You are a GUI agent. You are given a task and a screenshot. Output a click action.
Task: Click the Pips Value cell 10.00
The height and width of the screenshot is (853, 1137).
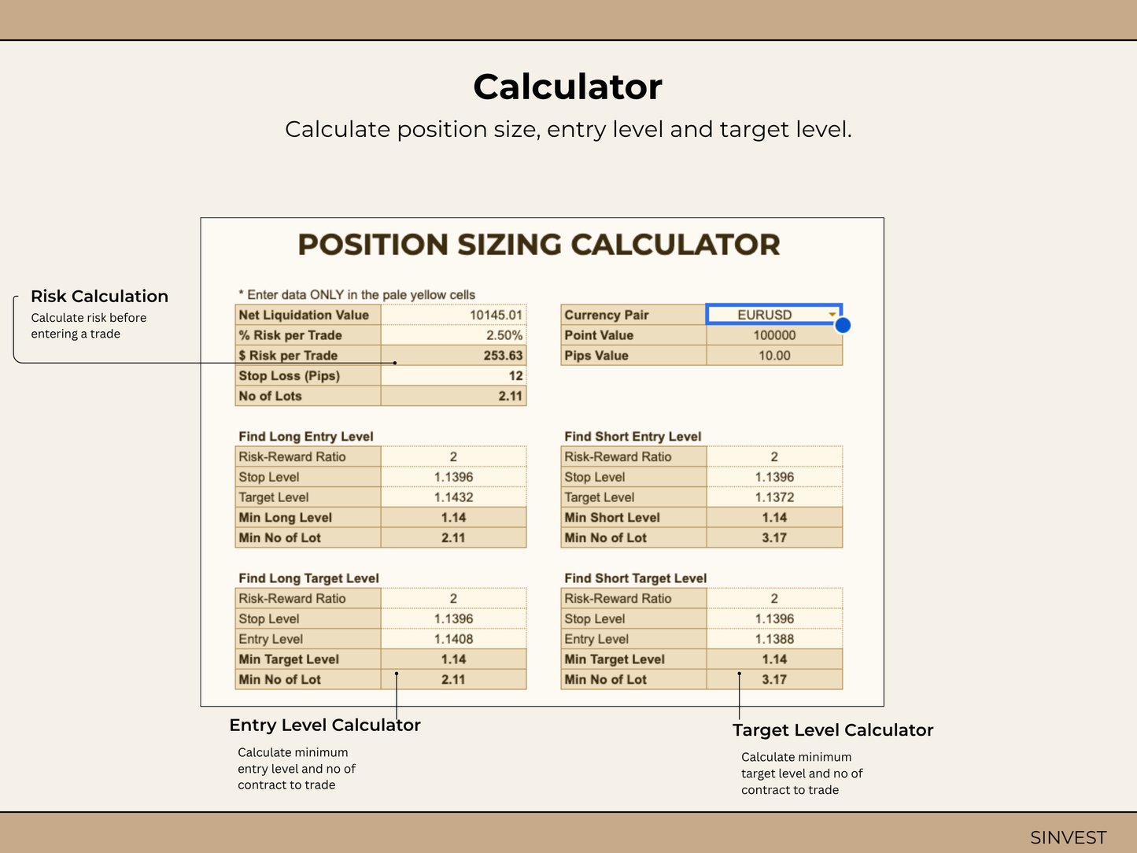774,356
